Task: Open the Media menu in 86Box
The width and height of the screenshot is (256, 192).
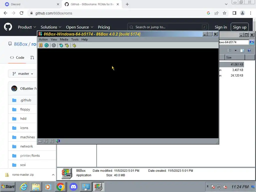Action: [64, 39]
